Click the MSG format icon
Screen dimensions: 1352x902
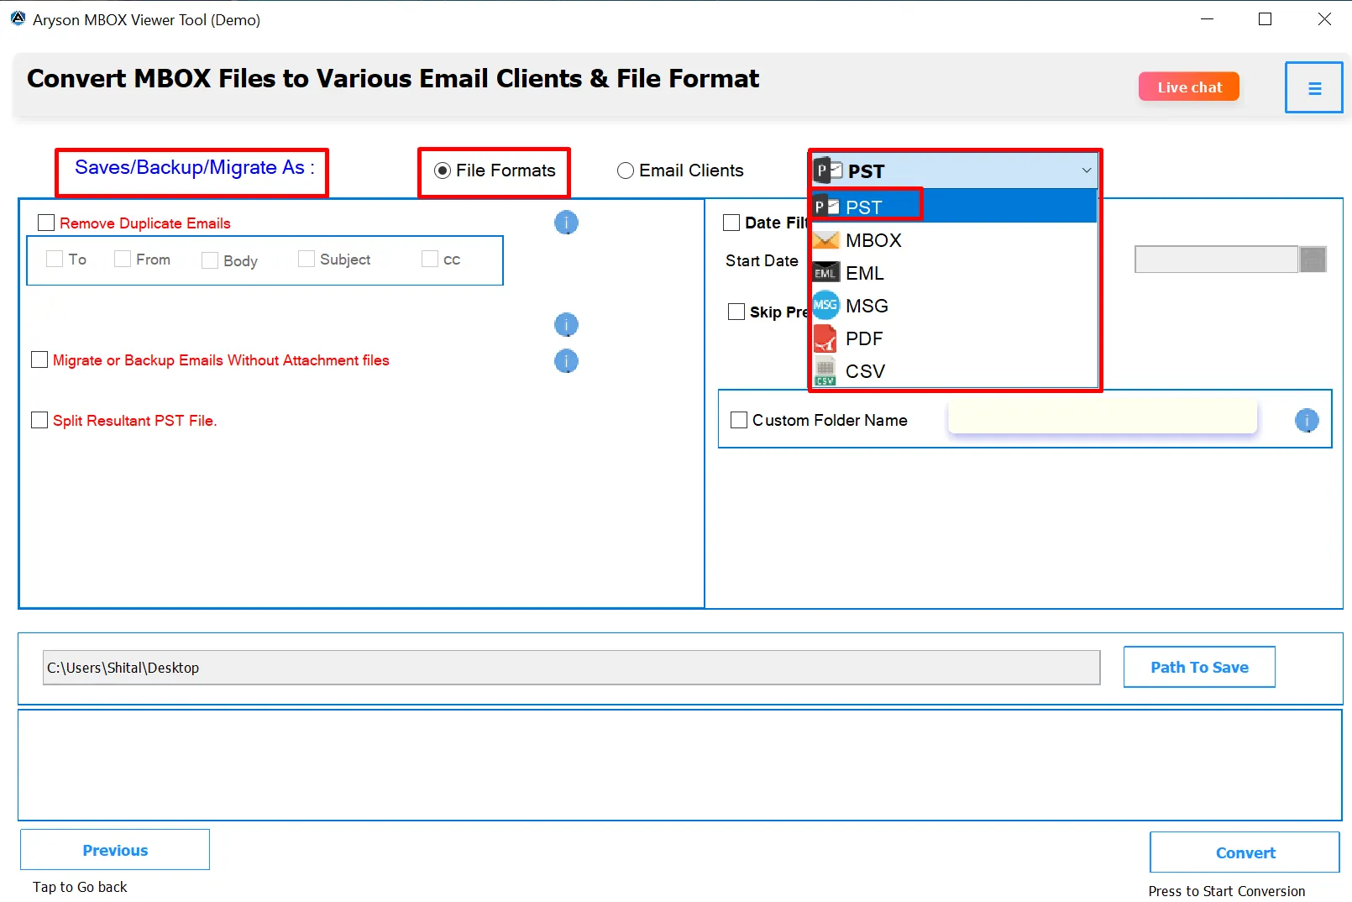(825, 305)
